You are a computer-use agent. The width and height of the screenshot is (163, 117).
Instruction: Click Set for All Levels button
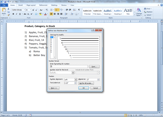86,83
